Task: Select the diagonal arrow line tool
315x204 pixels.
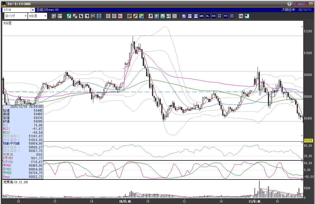Action: coord(75,16)
